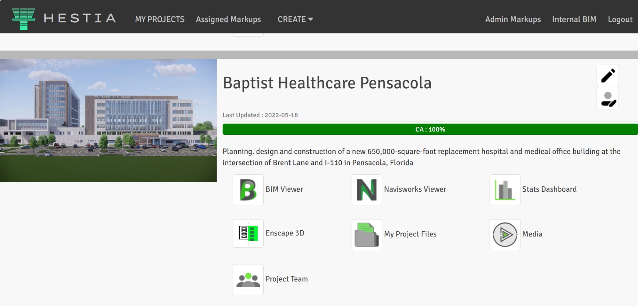Viewport: 638px width, 306px height.
Task: Click the My Project Files label
Action: [x=410, y=234]
